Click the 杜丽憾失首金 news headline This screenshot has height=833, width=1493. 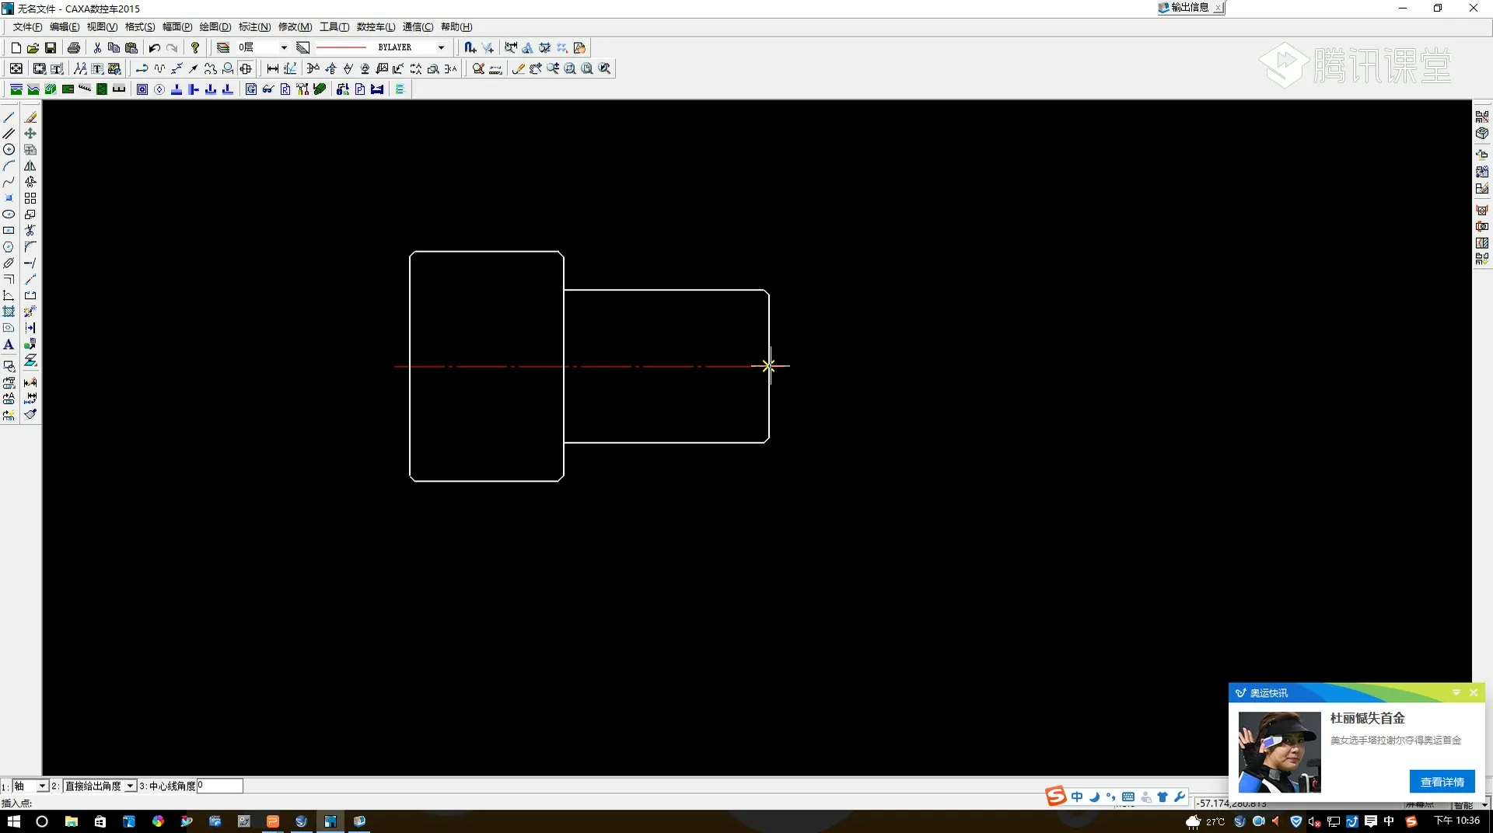[1367, 718]
